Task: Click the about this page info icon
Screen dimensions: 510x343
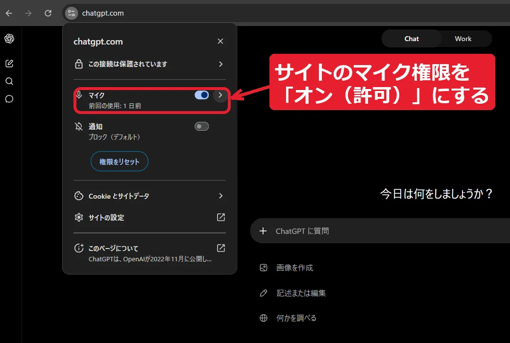Action: pyautogui.click(x=79, y=248)
